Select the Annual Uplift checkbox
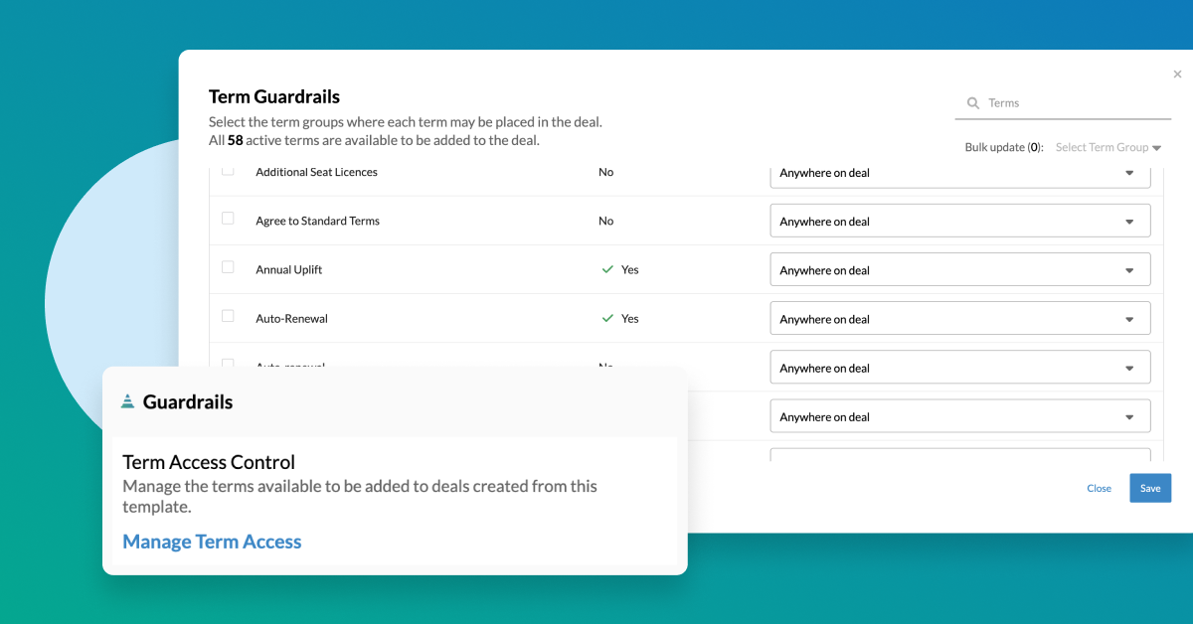1193x624 pixels. coord(228,267)
